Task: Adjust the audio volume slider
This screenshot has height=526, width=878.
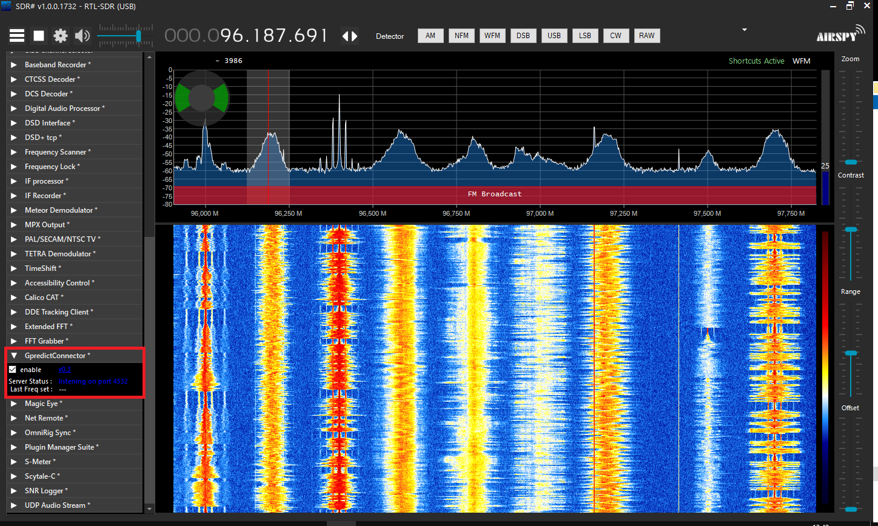Action: (139, 36)
